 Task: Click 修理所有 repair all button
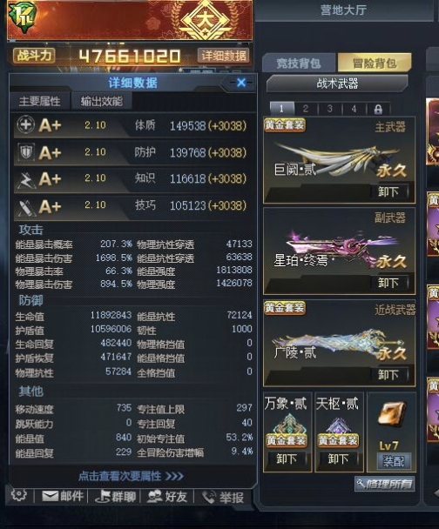click(385, 484)
